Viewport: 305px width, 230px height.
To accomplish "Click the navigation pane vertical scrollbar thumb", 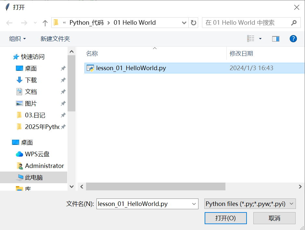I will (x=71, y=83).
